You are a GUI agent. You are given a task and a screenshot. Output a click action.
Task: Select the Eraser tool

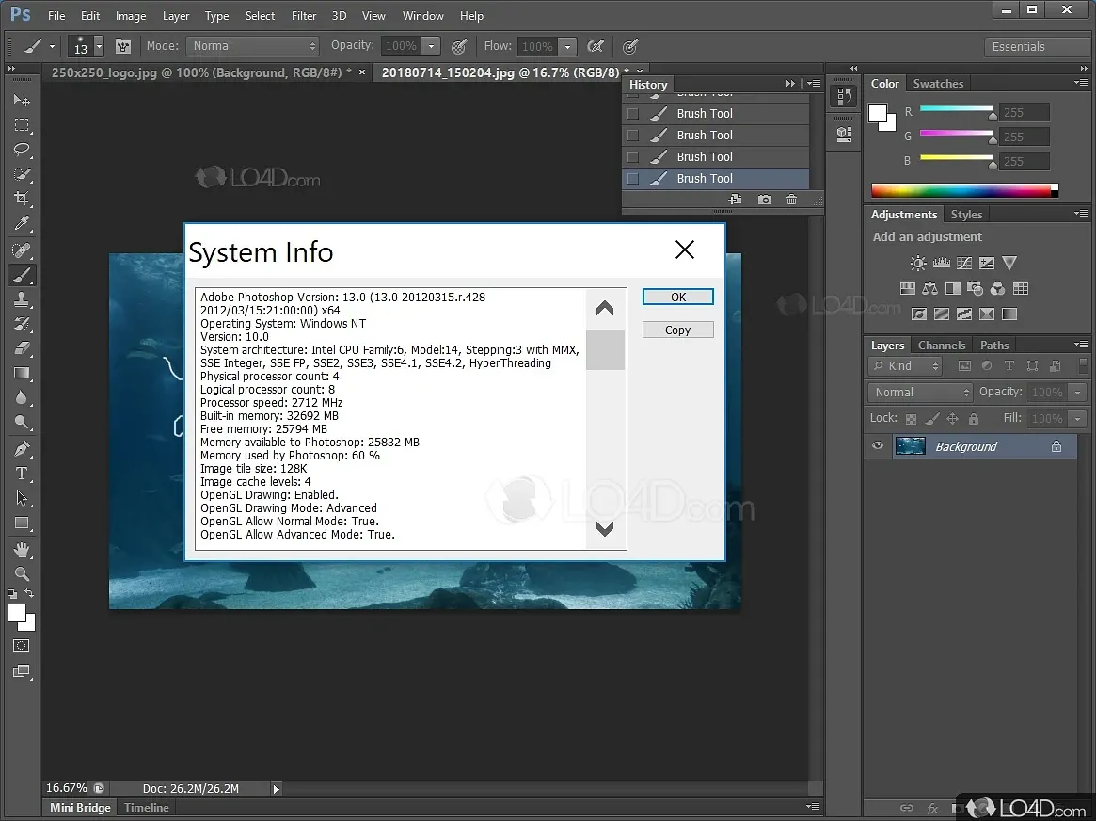pos(22,348)
